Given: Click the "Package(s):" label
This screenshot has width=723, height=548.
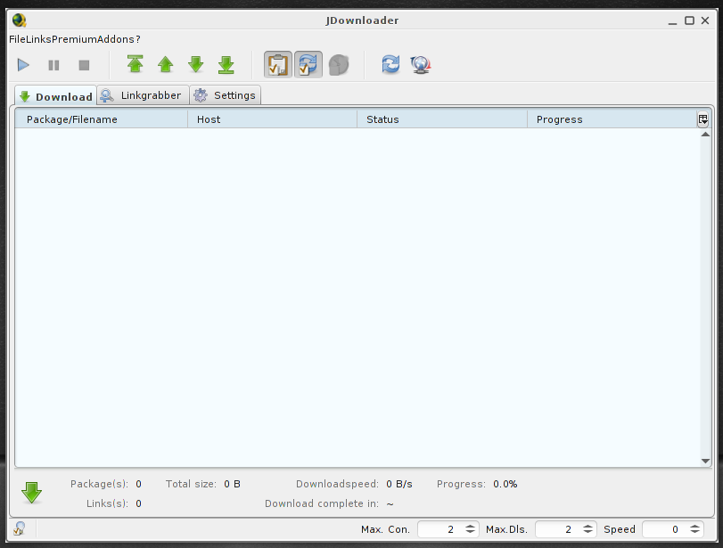Looking at the screenshot, I should (99, 484).
